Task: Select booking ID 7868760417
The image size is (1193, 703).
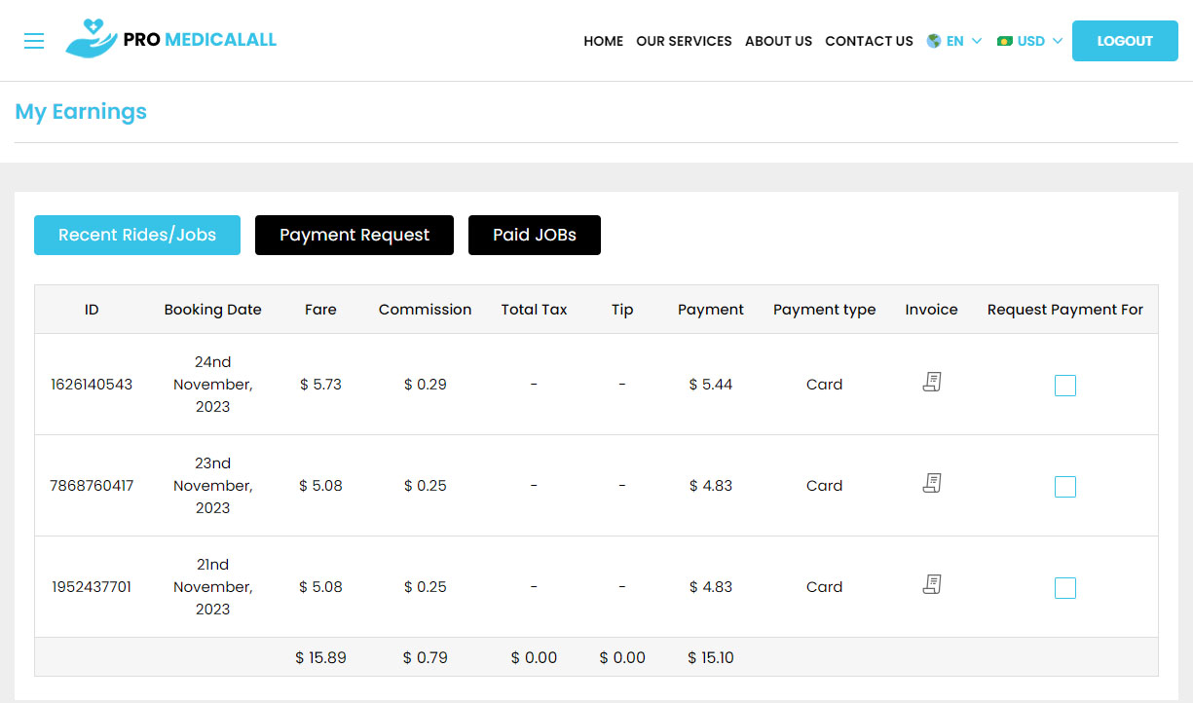Action: (x=92, y=486)
